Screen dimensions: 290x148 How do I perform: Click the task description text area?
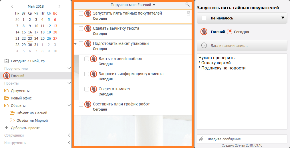coord(242,92)
